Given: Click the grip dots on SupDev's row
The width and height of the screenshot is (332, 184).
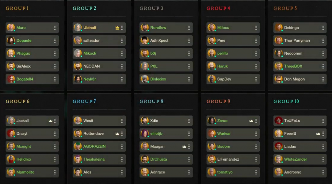Looking at the screenshot, I should (256, 79).
